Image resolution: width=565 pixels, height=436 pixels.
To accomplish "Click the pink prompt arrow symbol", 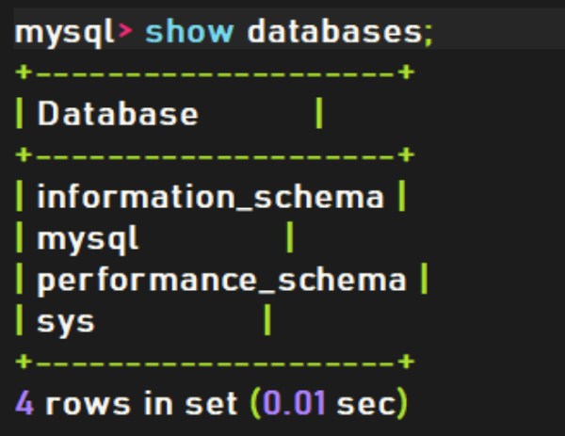I will (125, 31).
